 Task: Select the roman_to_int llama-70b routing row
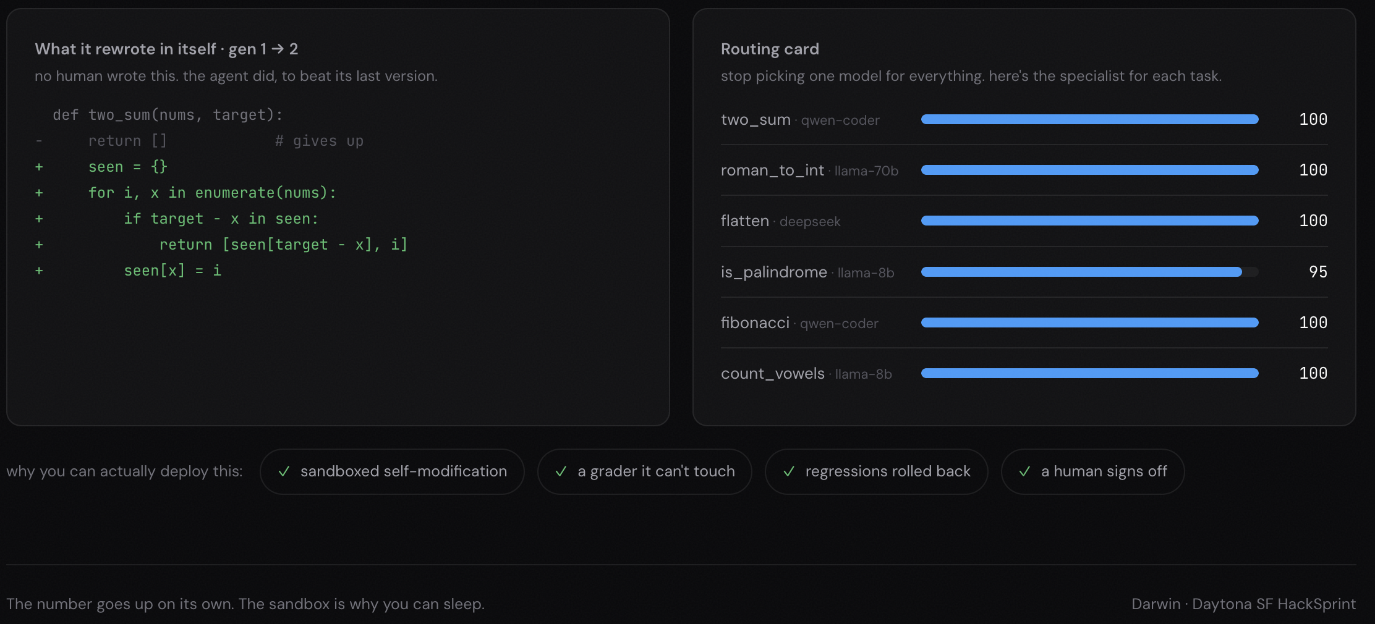(1024, 170)
